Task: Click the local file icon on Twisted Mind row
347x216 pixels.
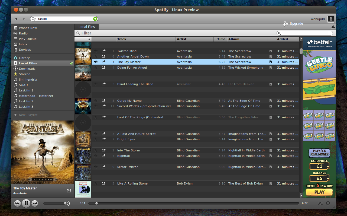Action: pyautogui.click(x=270, y=51)
